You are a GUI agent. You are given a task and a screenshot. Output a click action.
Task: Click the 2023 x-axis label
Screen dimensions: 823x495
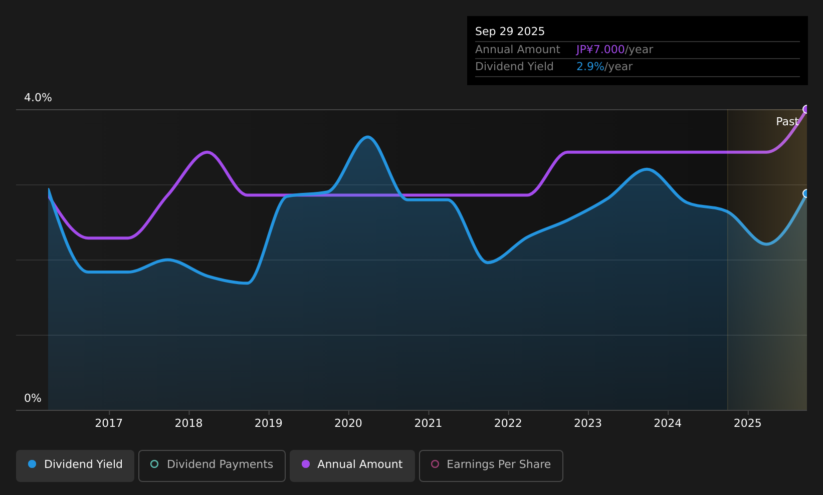coord(588,423)
